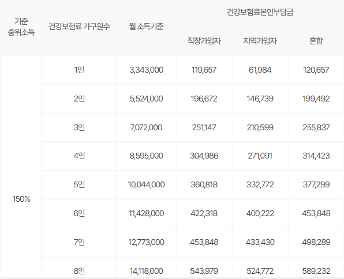The height and width of the screenshot is (279, 344).
Task: Click the 150% median income cell
Action: pos(21,199)
